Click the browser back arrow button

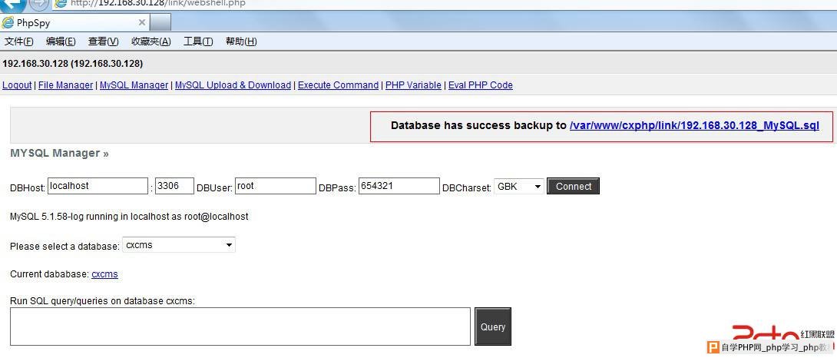pos(12,5)
